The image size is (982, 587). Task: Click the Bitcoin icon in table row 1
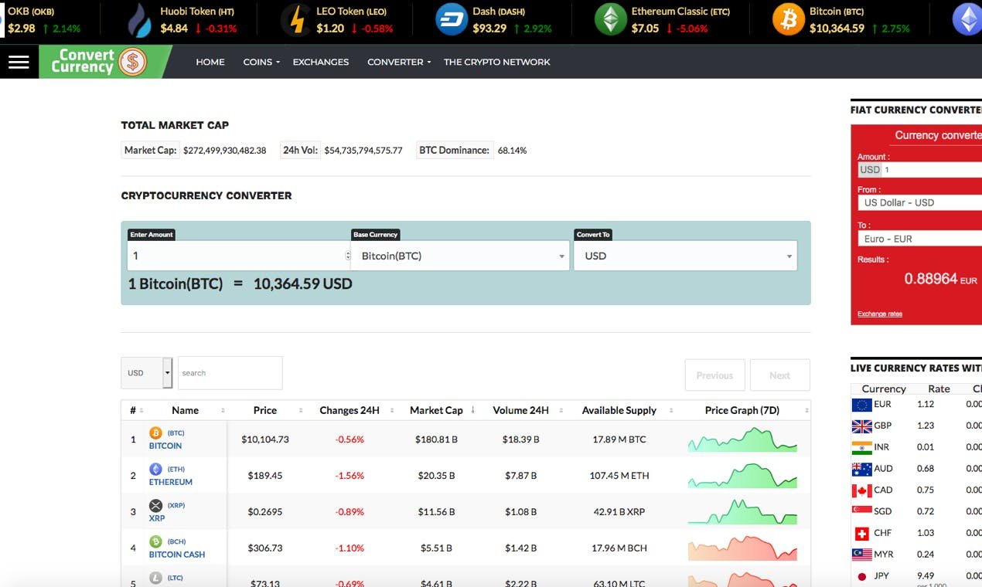[x=155, y=433]
